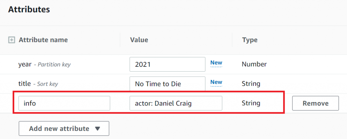Click the Value column header

pos(139,40)
